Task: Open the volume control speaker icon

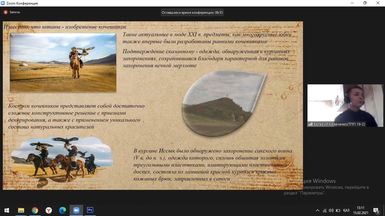Action: click(x=331, y=210)
